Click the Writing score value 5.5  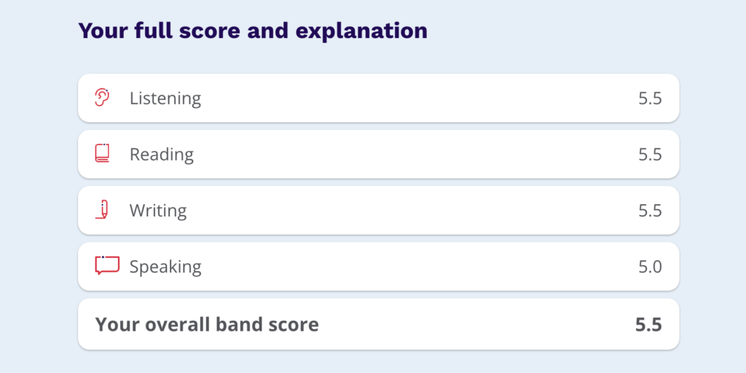point(650,211)
